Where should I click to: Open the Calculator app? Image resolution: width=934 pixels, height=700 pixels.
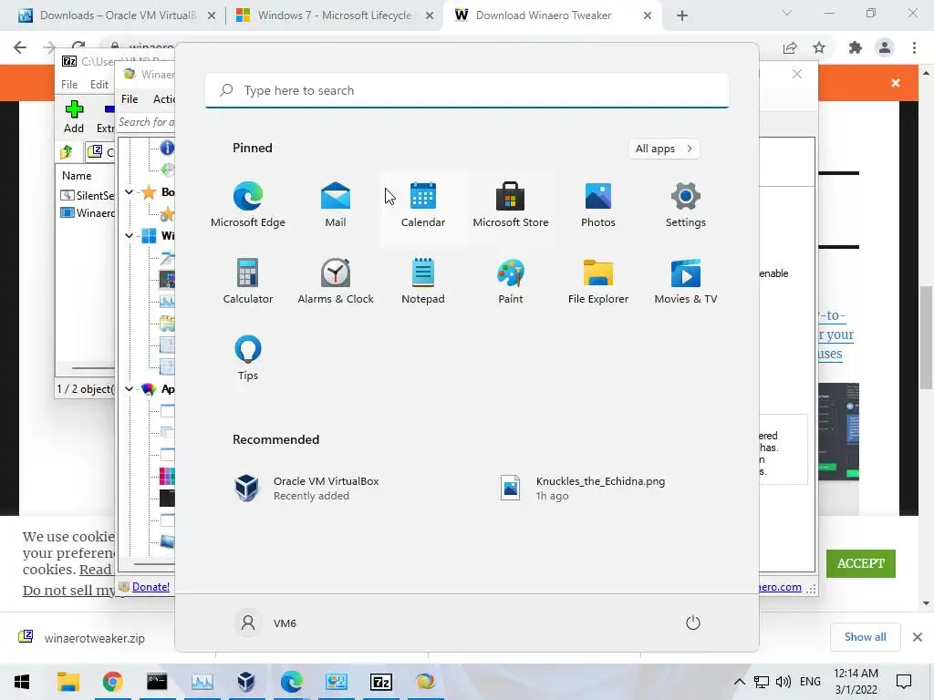(248, 281)
